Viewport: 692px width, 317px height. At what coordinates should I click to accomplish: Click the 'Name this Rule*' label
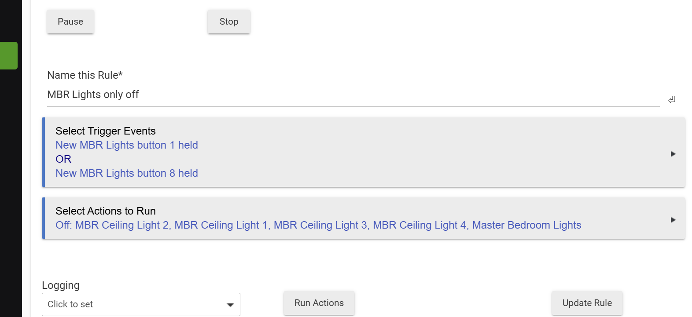[85, 75]
